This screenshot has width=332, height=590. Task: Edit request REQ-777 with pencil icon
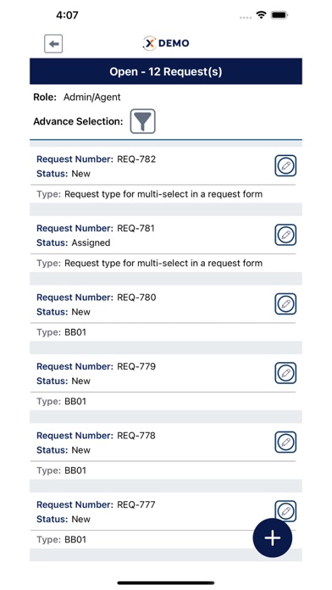click(x=285, y=510)
